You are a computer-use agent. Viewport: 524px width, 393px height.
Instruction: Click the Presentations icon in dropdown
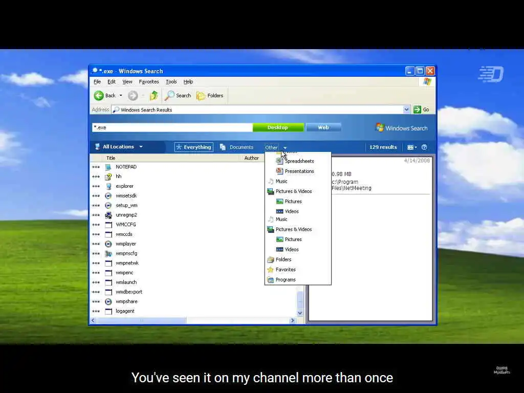click(x=280, y=171)
